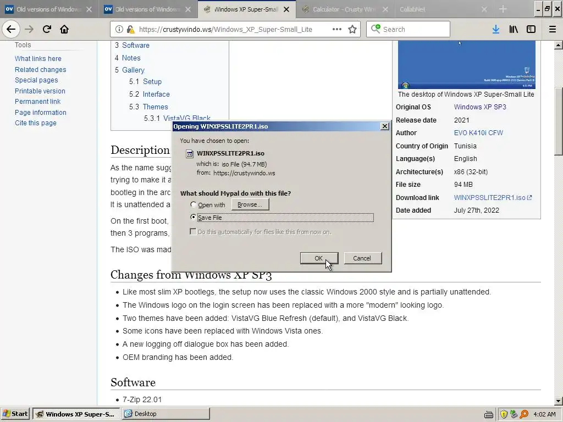Open the Cite this page link
Image resolution: width=563 pixels, height=422 pixels.
pyautogui.click(x=36, y=123)
